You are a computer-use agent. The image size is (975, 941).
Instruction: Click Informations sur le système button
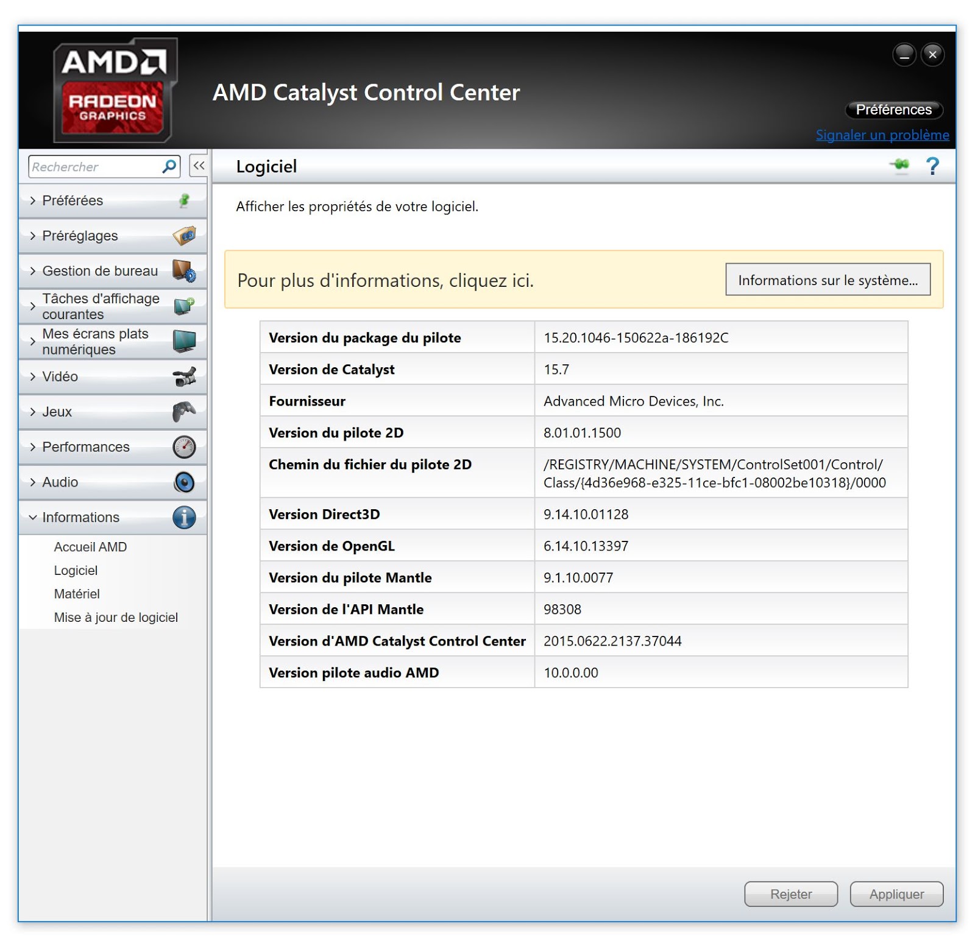828,280
